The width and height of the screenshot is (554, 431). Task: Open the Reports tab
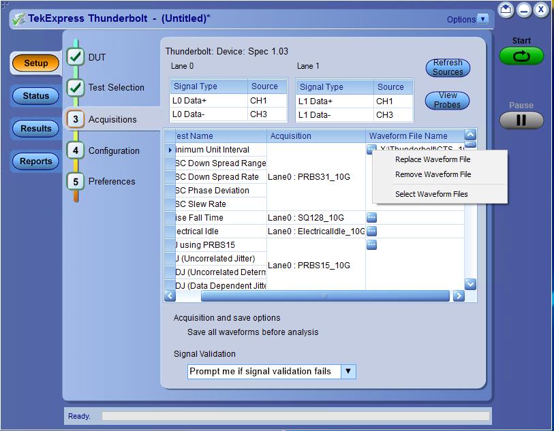[x=36, y=161]
